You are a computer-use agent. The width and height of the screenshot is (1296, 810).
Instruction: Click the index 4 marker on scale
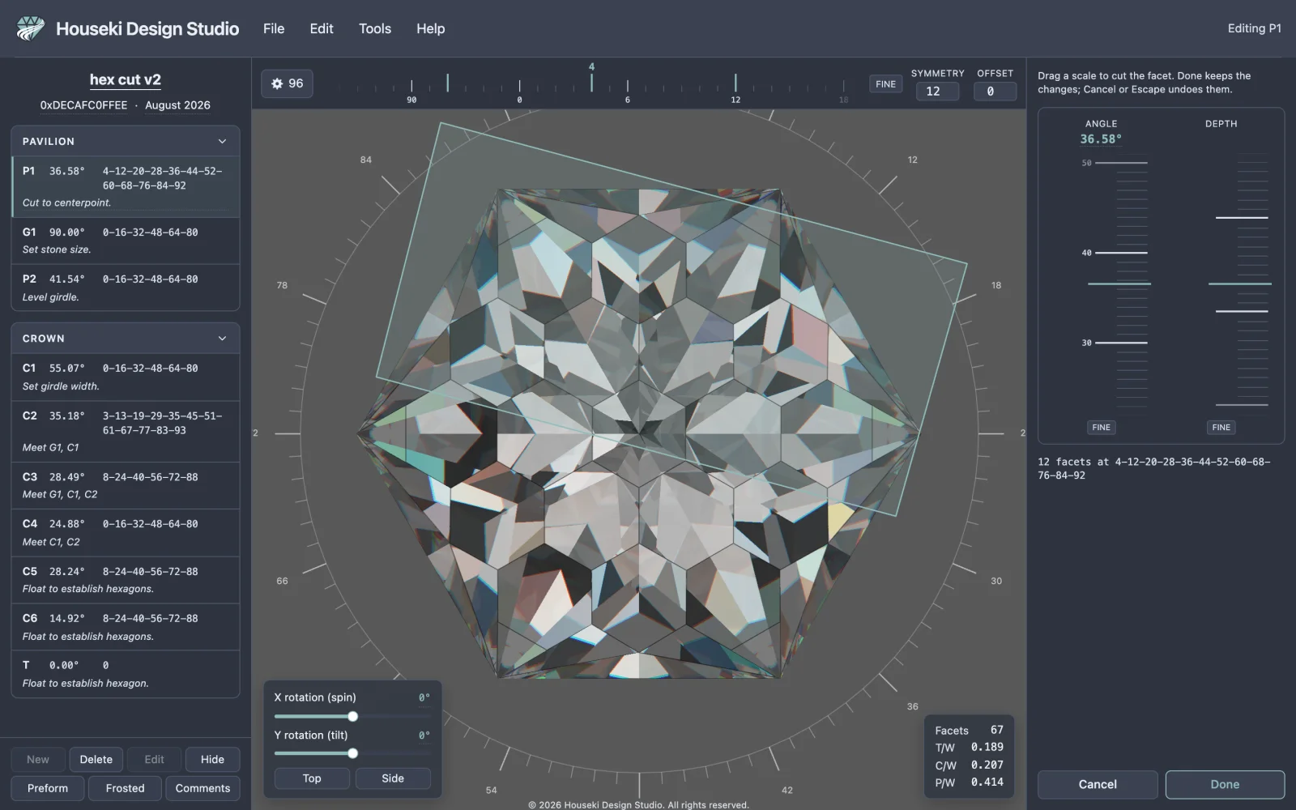pyautogui.click(x=591, y=79)
